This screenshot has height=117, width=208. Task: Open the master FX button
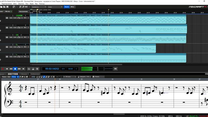tap(115, 69)
